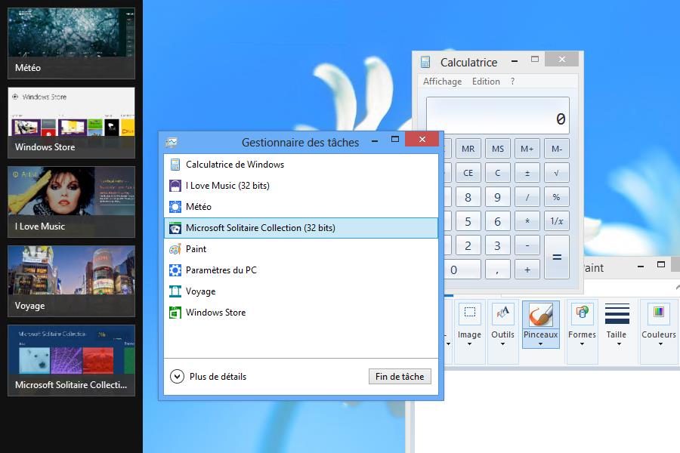Viewport: 680px width, 453px height.
Task: Click the C clear button in Calculatrice
Action: tap(498, 173)
